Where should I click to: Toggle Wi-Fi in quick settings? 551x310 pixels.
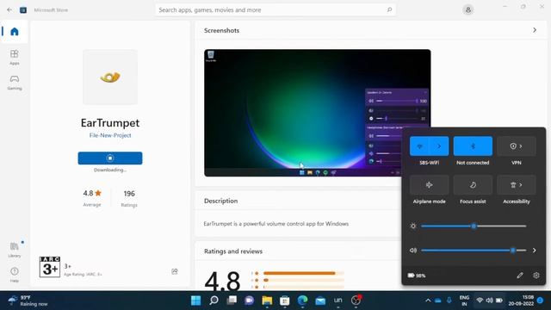(x=419, y=146)
